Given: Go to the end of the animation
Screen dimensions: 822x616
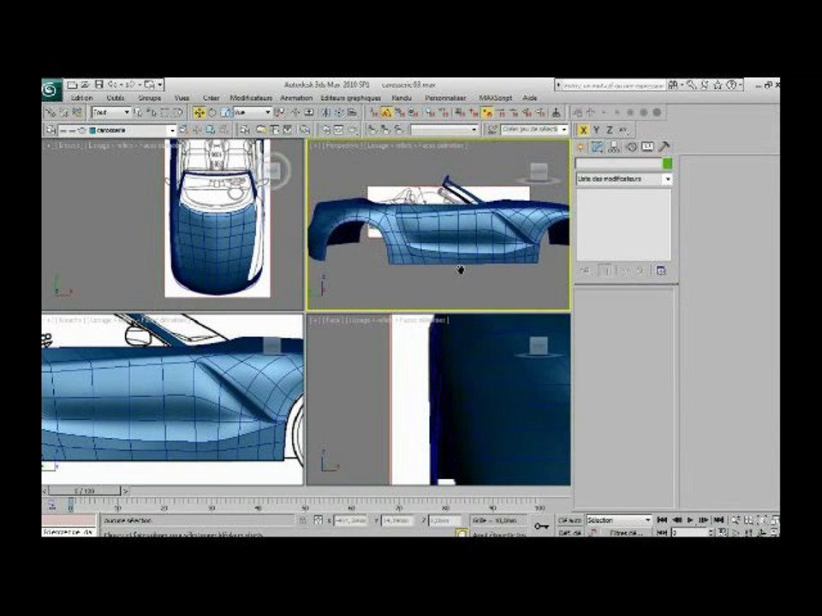Looking at the screenshot, I should click(x=718, y=519).
